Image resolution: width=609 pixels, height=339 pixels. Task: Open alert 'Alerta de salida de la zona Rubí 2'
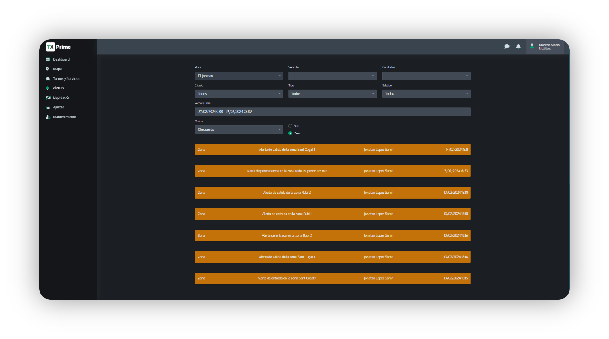333,193
